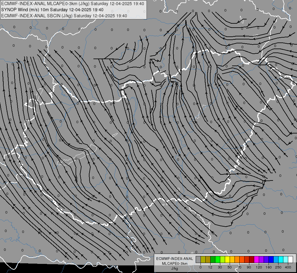Click the gray swatch in the color scale
297x273 pixels.
(198, 259)
